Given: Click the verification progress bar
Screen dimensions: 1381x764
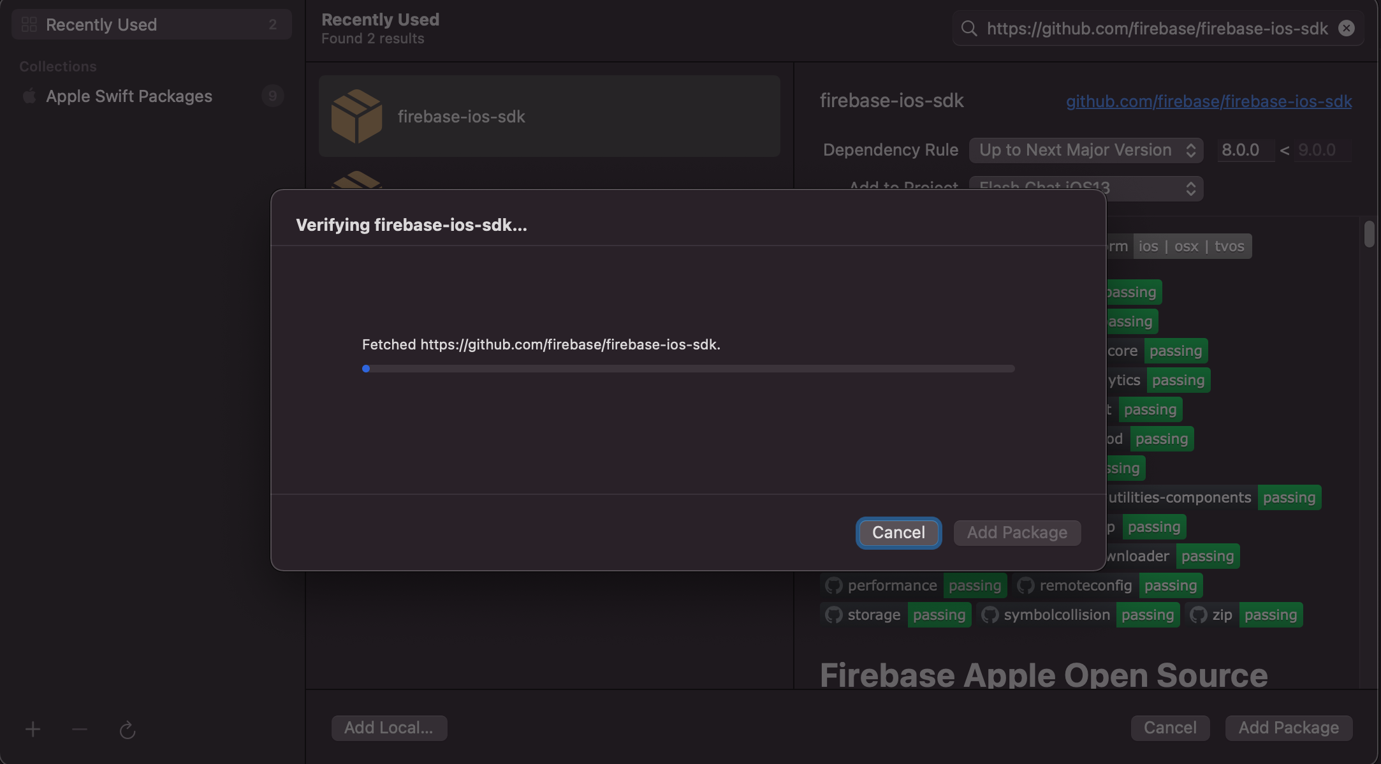Looking at the screenshot, I should (687, 369).
